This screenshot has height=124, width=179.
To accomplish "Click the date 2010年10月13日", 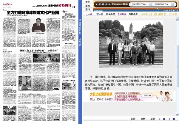I will (149, 14).
